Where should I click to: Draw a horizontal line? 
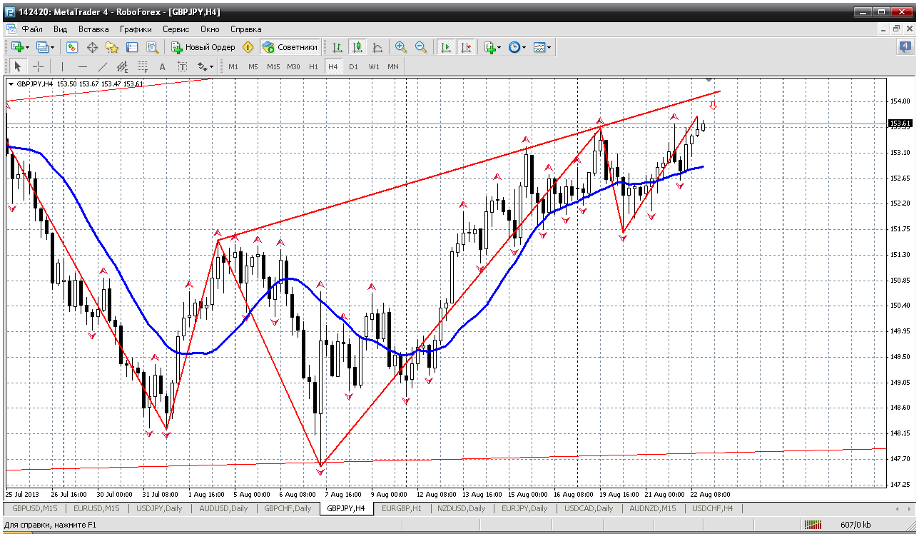pyautogui.click(x=83, y=66)
